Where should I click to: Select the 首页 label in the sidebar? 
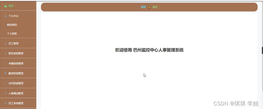click(11, 6)
